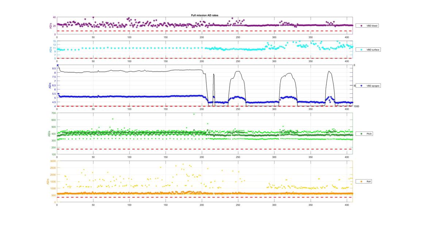Viewport: 438px width, 227px height.
Task: Click the 400 tick on Roll plot x-axis
Action: (347, 204)
